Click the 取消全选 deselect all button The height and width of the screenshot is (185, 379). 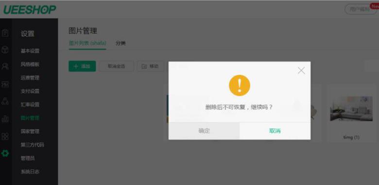[x=116, y=66]
